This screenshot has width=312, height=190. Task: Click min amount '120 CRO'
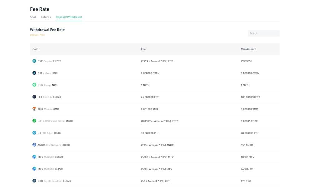246,181
